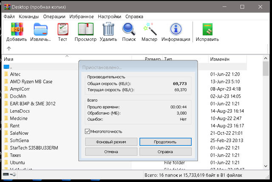Launch the Мастер (Wizard) wand tool
Image resolution: width=272 pixels, height=182 pixels.
[x=150, y=29]
